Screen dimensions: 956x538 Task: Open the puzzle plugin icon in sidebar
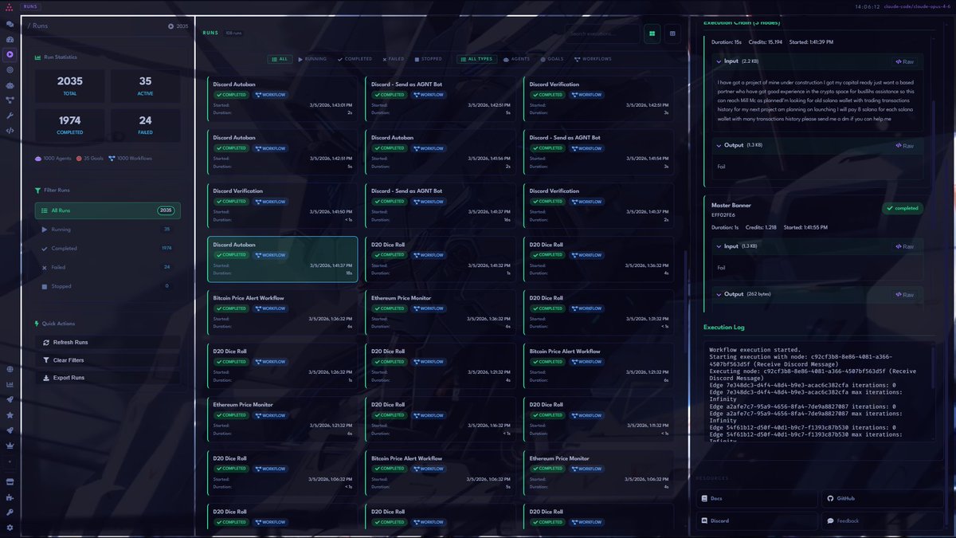pos(10,497)
